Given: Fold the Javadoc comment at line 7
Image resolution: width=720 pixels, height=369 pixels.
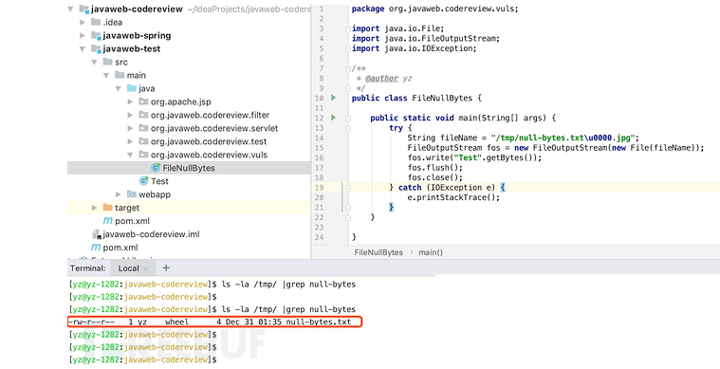Looking at the screenshot, I should click(347, 69).
